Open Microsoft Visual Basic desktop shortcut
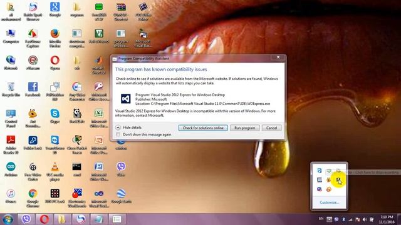The image size is (401, 225). (x=143, y=38)
